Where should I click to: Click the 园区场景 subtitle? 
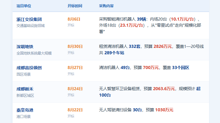coord(24,74)
